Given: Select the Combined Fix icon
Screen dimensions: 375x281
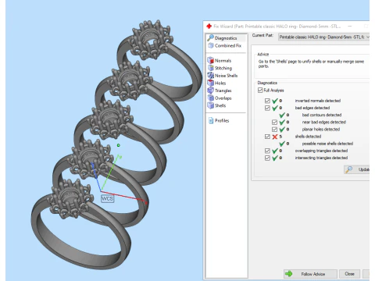Looking at the screenshot, I should [211, 45].
